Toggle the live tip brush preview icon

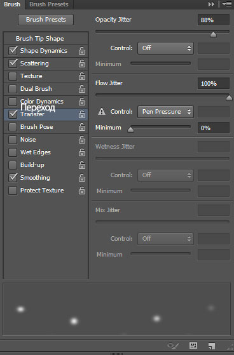[x=173, y=345]
